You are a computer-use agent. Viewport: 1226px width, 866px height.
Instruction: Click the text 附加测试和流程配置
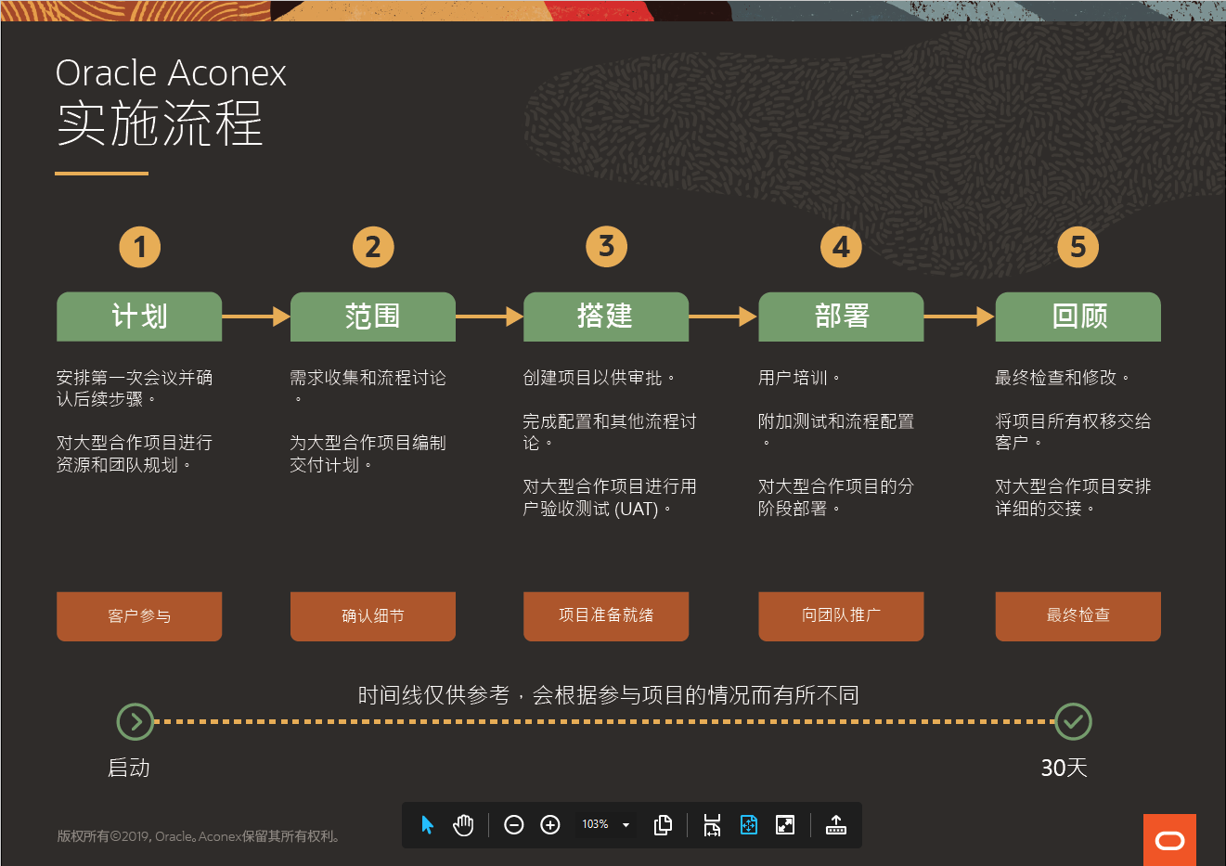pyautogui.click(x=836, y=432)
